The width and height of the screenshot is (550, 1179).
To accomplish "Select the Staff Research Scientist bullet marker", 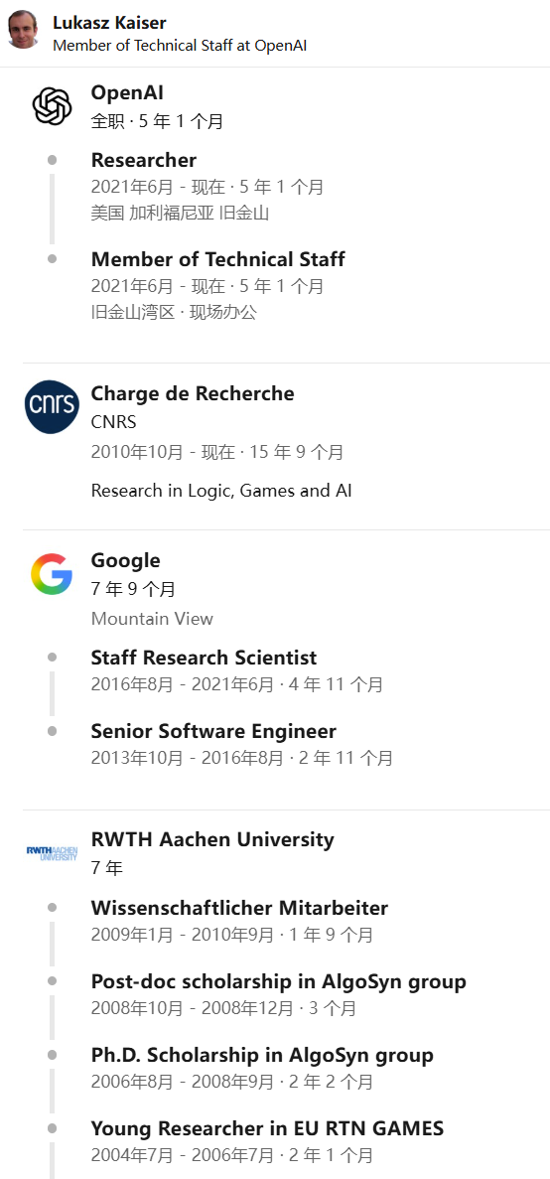I will [x=52, y=658].
